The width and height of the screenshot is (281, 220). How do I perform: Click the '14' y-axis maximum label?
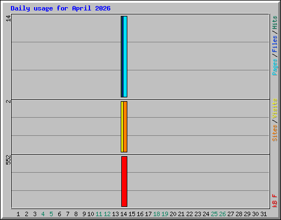8,18
